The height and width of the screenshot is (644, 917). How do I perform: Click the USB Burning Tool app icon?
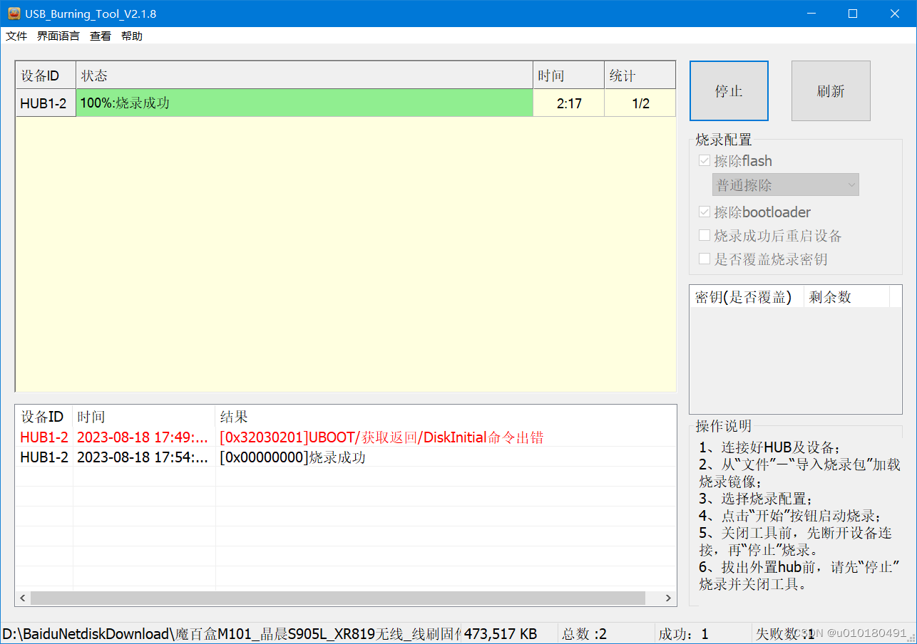click(x=14, y=14)
